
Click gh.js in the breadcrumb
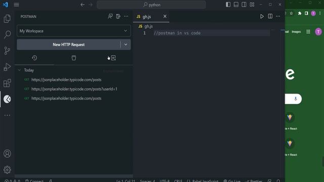pyautogui.click(x=148, y=26)
